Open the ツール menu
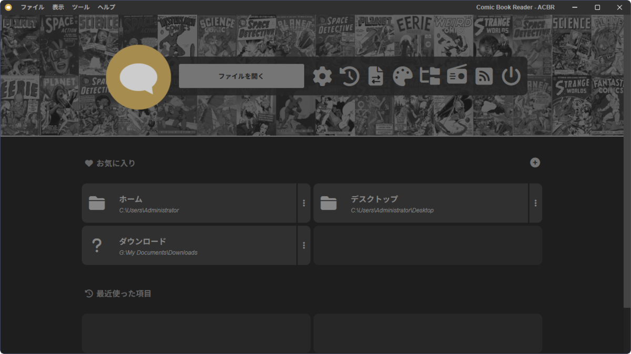 tap(81, 7)
